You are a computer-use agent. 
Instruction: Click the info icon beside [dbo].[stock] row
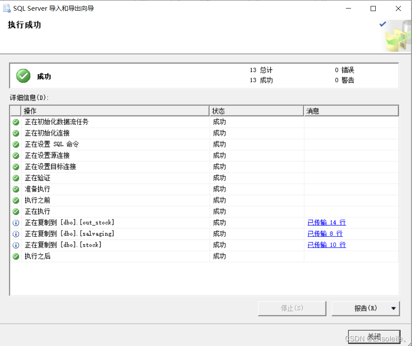point(16,244)
